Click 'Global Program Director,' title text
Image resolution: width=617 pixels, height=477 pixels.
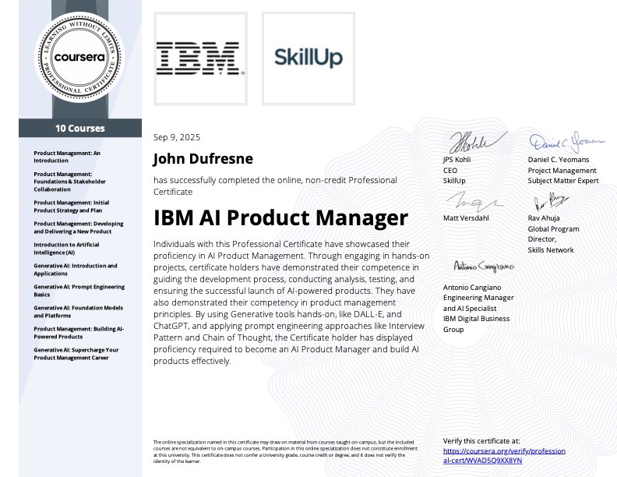pos(554,234)
